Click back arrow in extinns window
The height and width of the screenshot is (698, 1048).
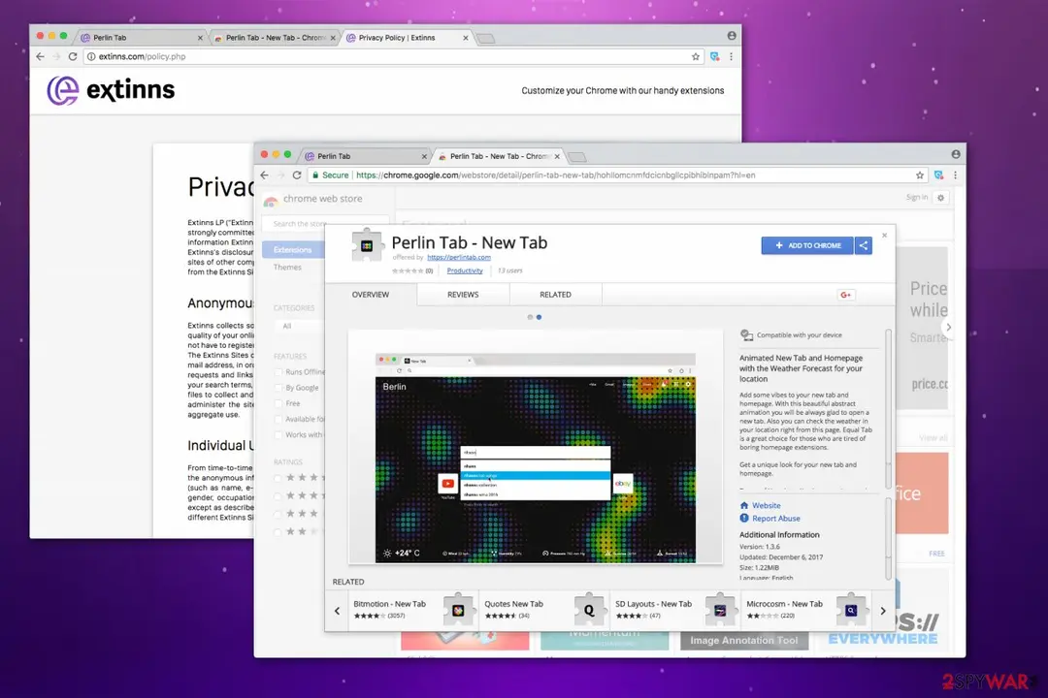pyautogui.click(x=40, y=57)
